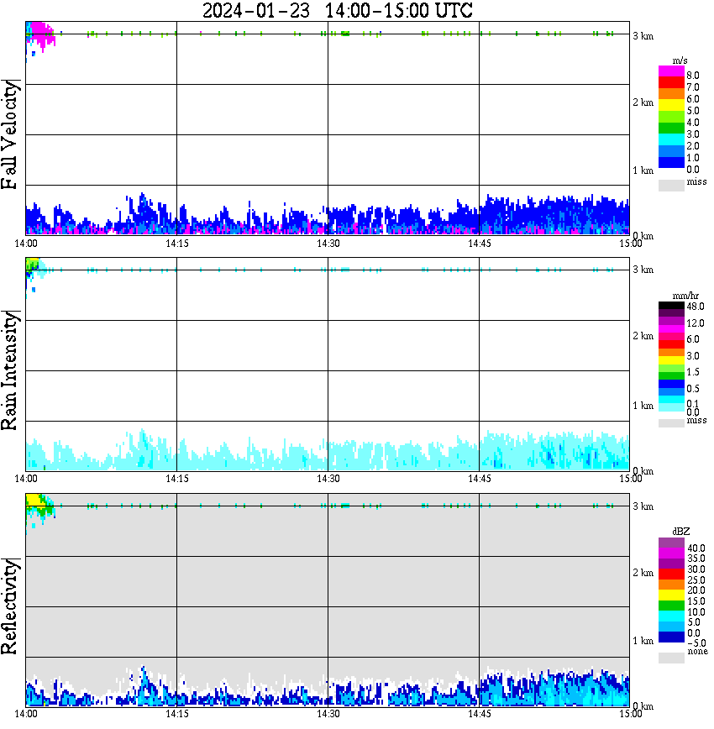Click the 'dBZ' unit label
This screenshot has width=714, height=729.
681,532
